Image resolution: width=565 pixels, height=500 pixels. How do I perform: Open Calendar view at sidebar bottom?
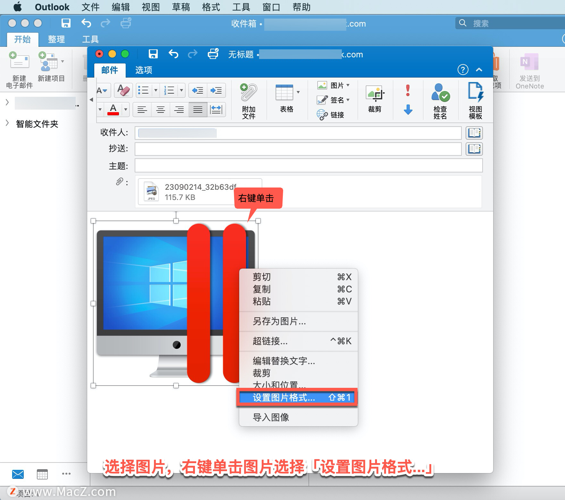[42, 474]
